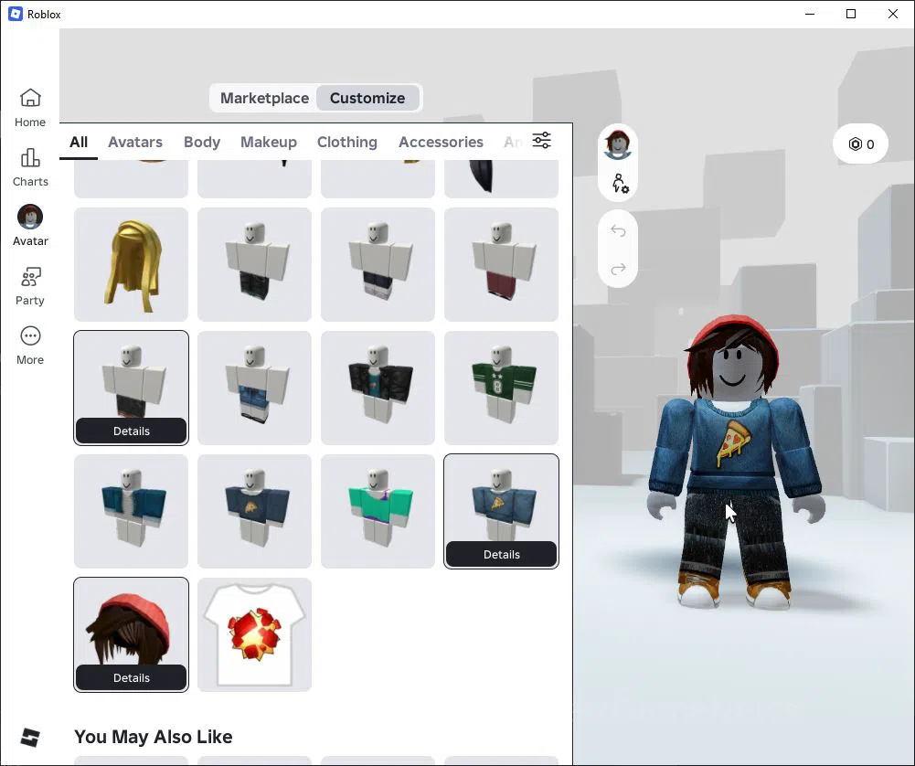Select the Avatars category tab
This screenshot has width=915, height=766.
[x=135, y=142]
